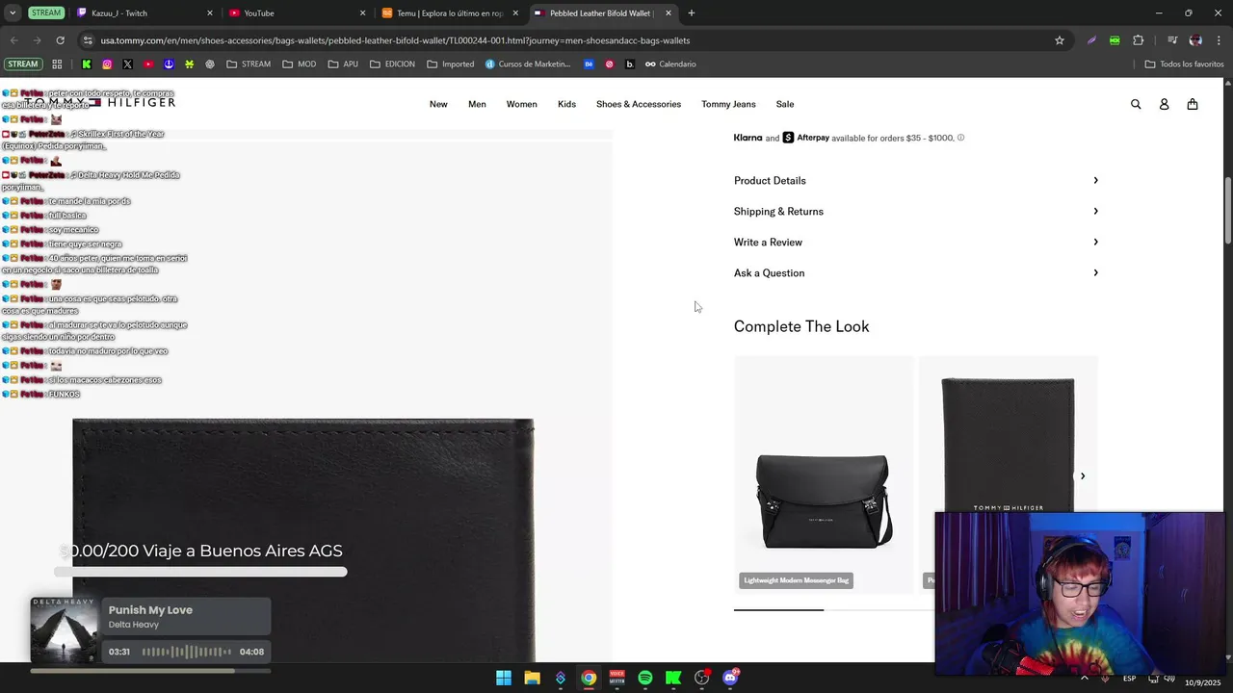Screen dimensions: 1233x693
Task: Open the Chrome three-dot menu
Action: tap(1219, 40)
